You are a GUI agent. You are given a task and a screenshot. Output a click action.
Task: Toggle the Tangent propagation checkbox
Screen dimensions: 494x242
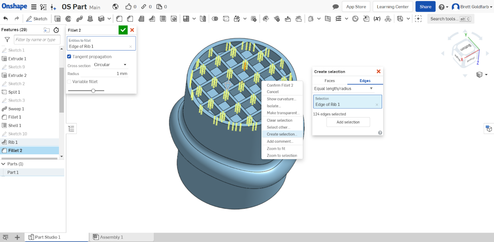69,56
